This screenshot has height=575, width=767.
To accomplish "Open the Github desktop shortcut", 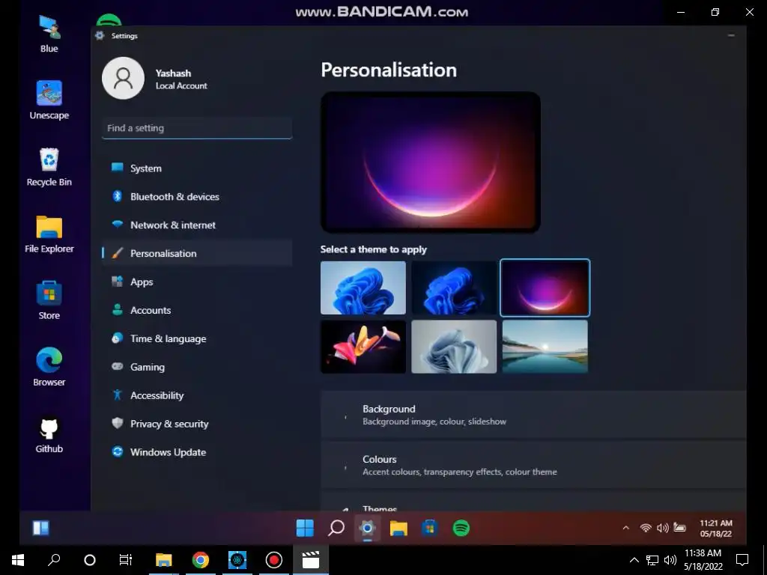I will 49,434.
